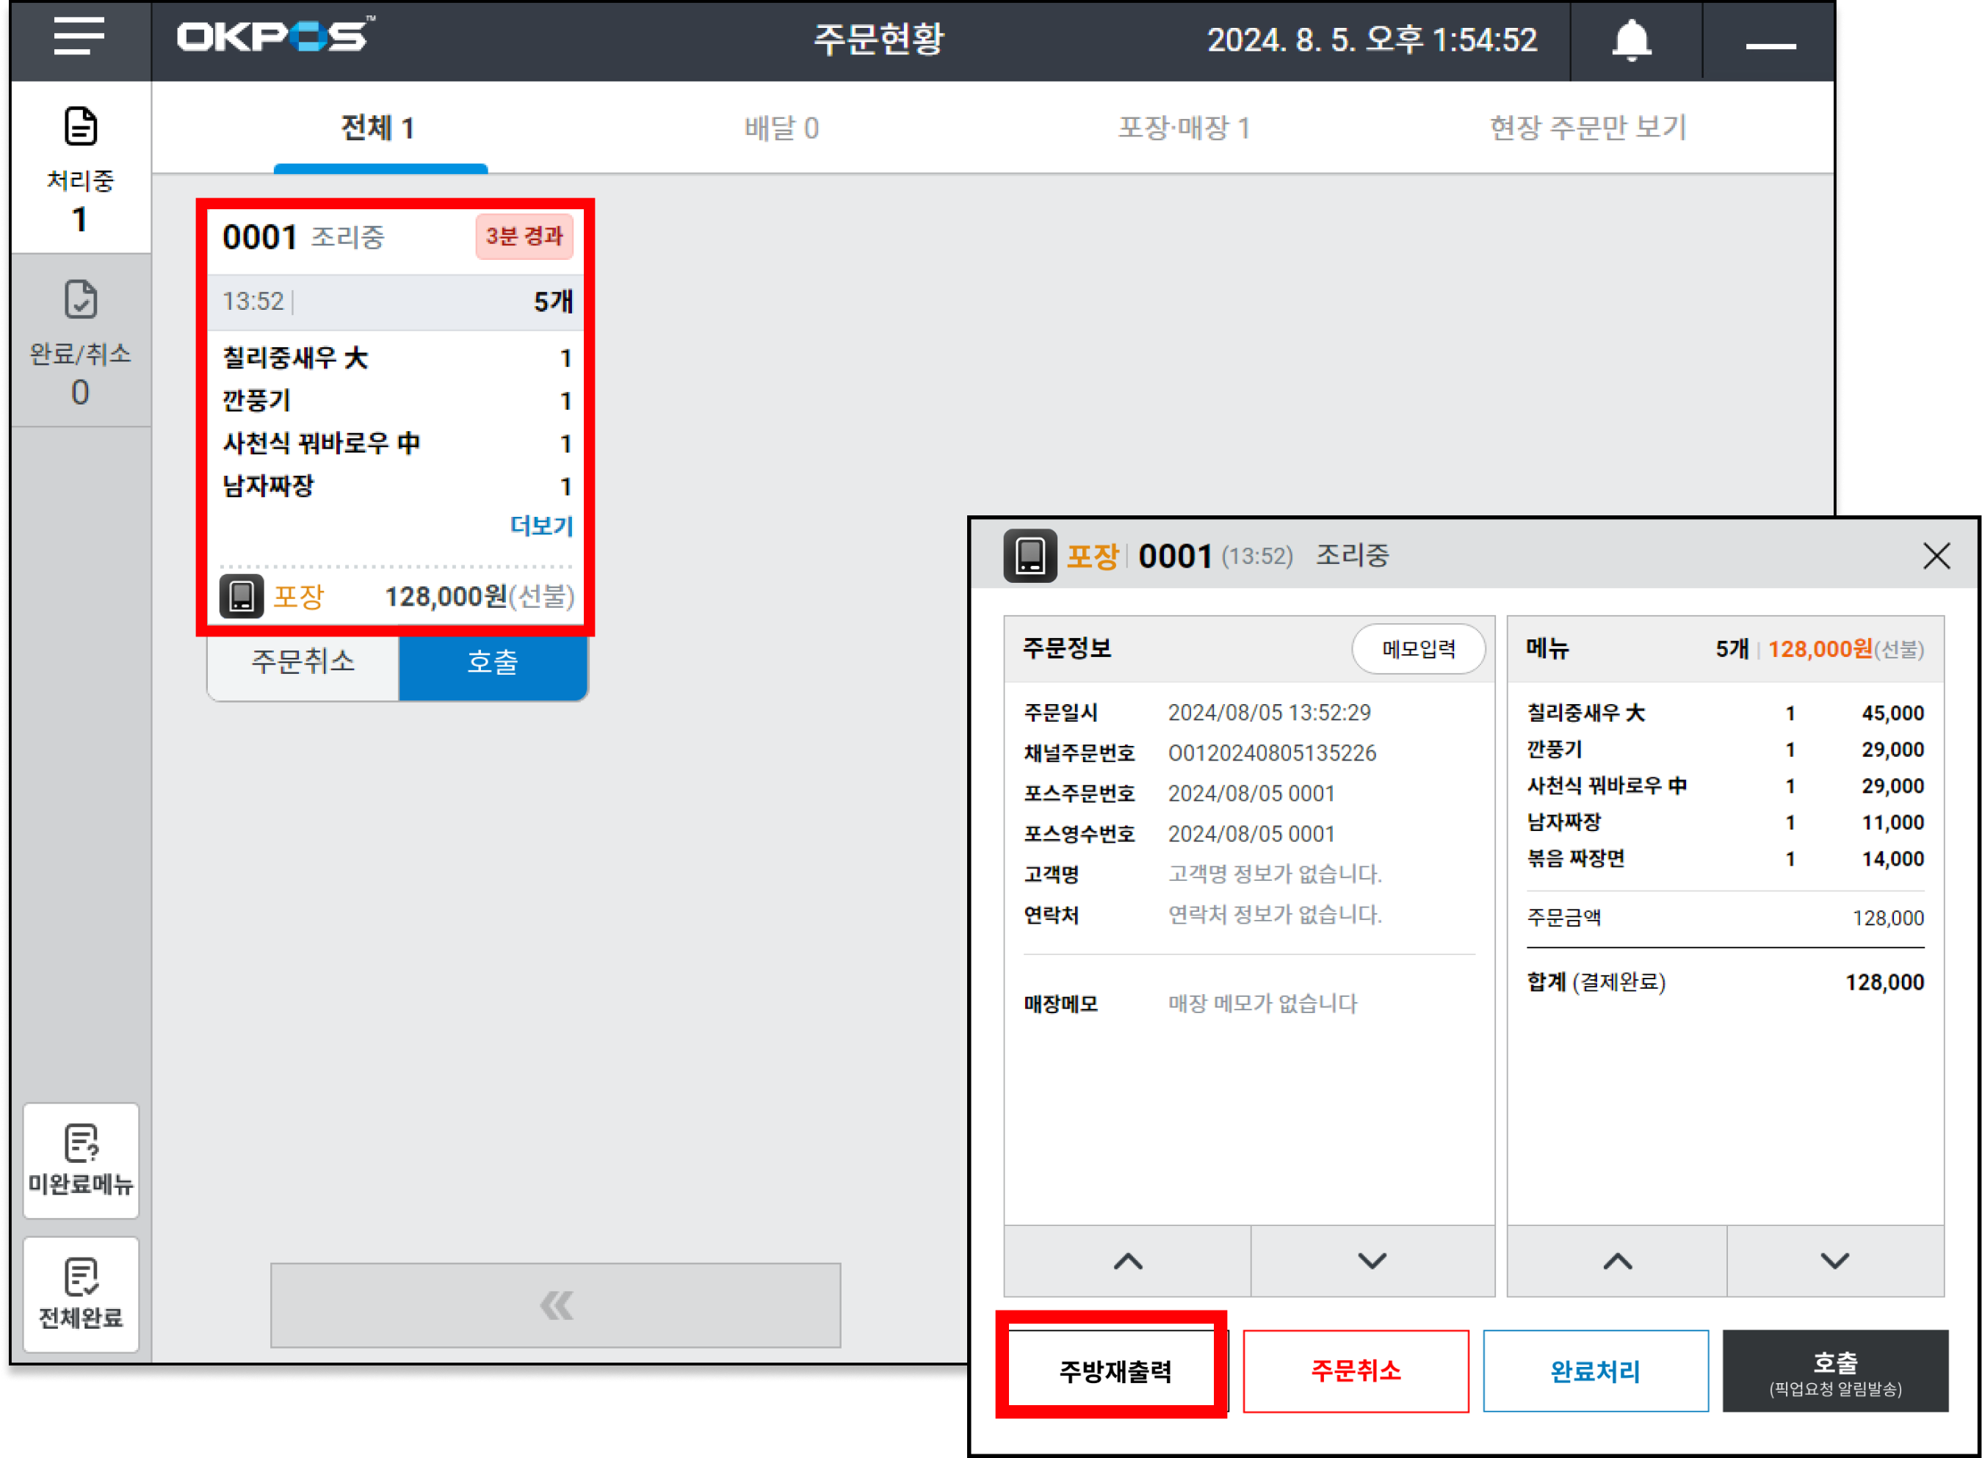
Task: Toggle 현장 주문만 보기 filter
Action: [1588, 128]
